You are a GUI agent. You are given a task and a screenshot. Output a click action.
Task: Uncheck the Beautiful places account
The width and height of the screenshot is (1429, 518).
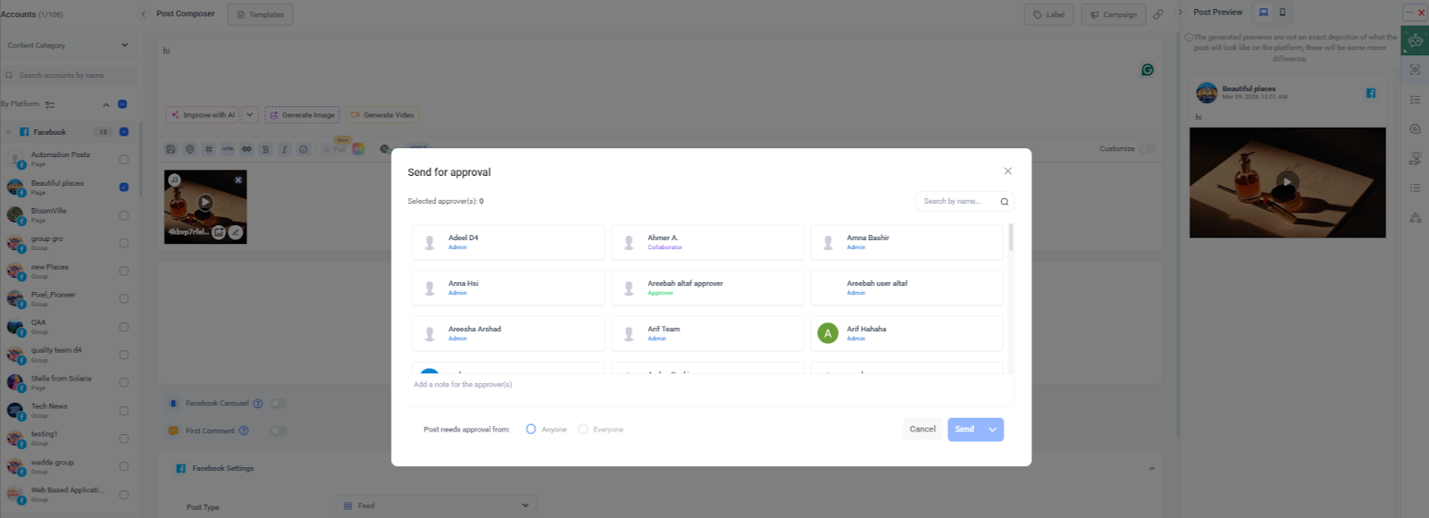[x=124, y=188]
